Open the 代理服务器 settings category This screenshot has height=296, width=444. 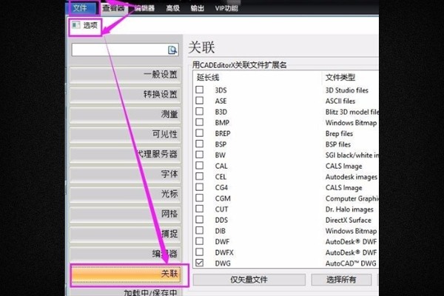125,154
